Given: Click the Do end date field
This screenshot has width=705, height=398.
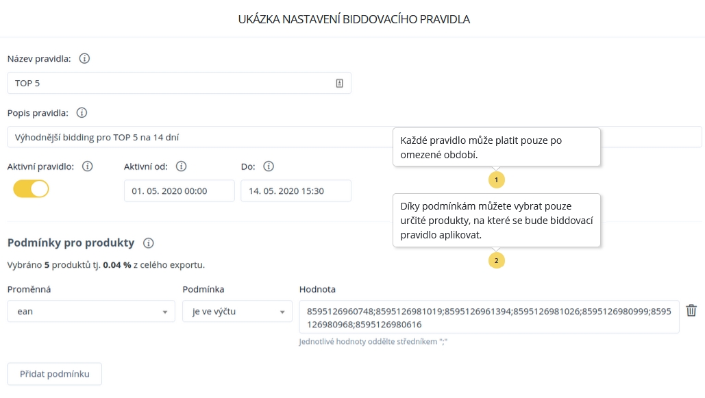Looking at the screenshot, I should tap(295, 191).
